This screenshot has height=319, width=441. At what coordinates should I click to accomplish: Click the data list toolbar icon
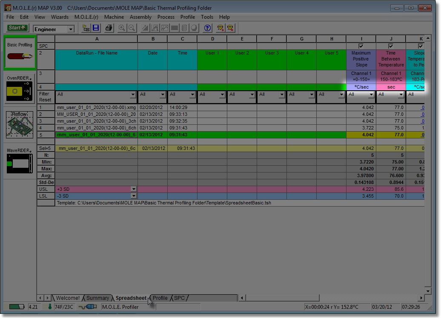(184, 28)
